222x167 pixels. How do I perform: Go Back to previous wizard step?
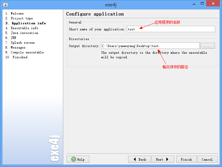tap(139, 159)
